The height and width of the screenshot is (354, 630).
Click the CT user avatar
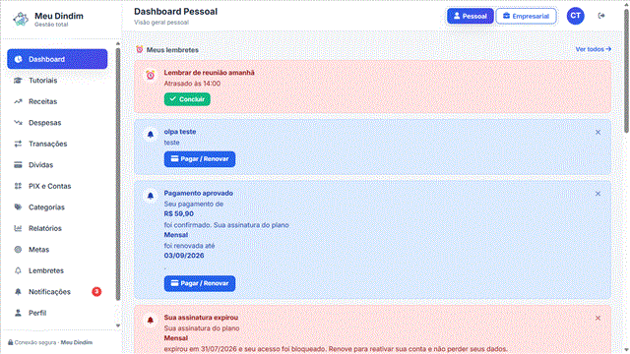point(575,16)
